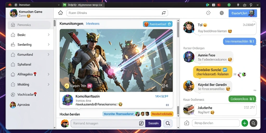Click the reaction icons beside the yellow bubble
Screen dimensions: 266x133
pyautogui.click(x=242, y=74)
